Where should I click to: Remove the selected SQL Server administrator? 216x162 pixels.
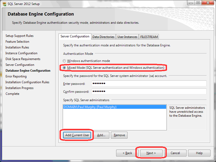pos(119,135)
